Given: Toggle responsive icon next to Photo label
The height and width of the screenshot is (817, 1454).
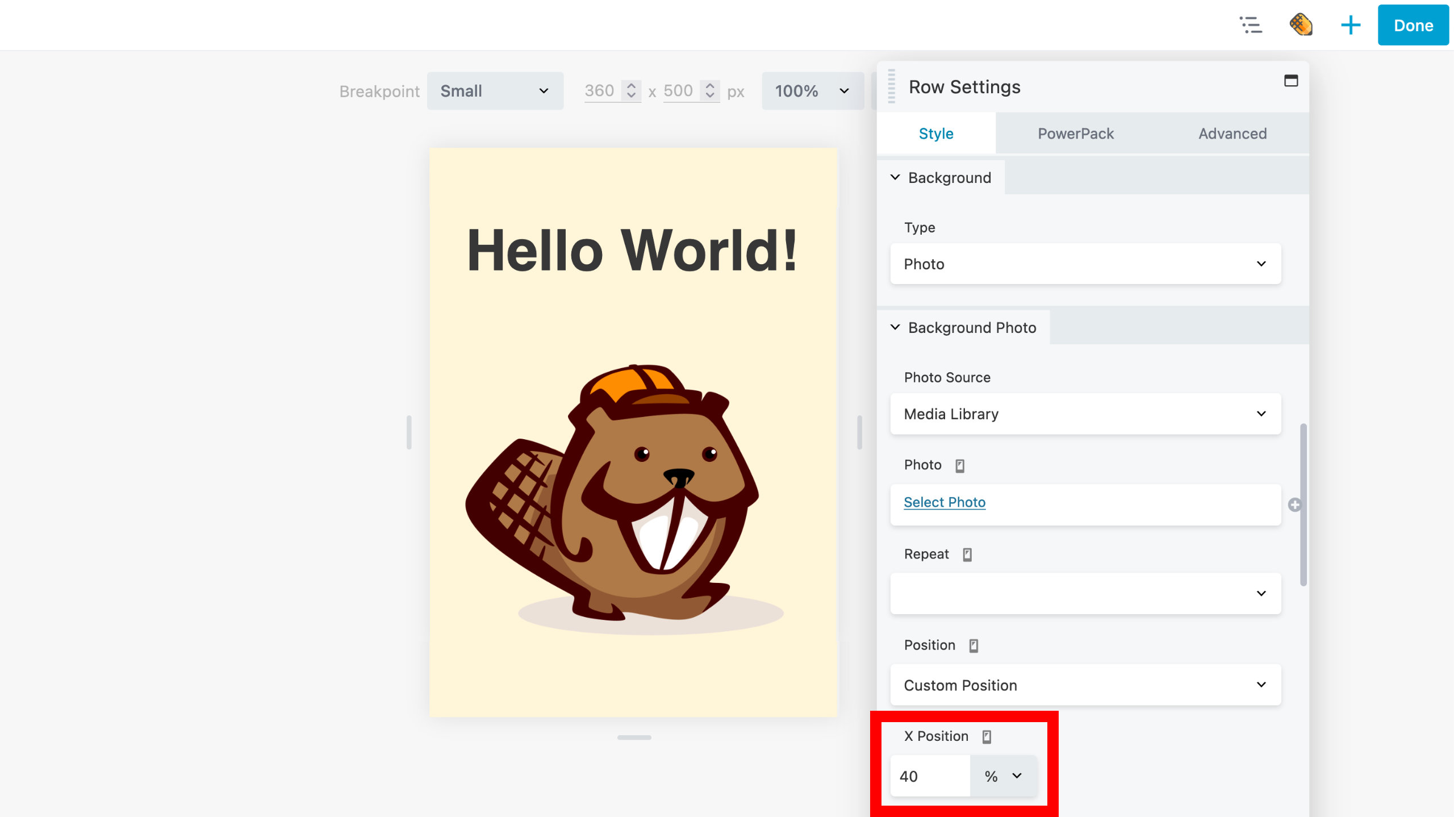Looking at the screenshot, I should (x=960, y=466).
